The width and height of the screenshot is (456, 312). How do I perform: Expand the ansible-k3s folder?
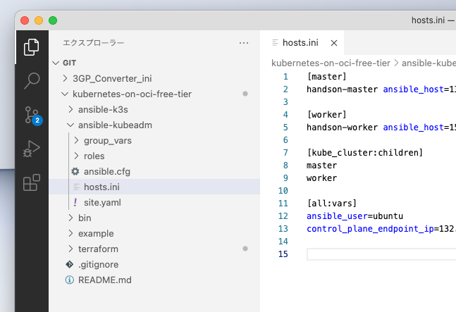tap(70, 109)
